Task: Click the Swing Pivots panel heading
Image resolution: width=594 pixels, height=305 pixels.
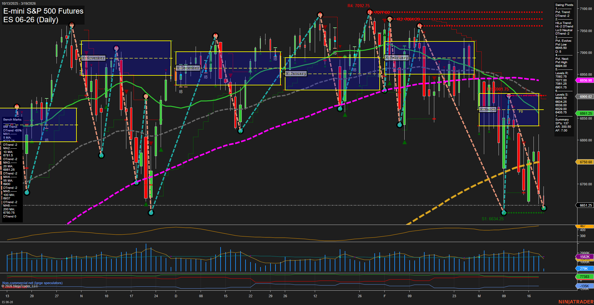Action: tap(564, 5)
